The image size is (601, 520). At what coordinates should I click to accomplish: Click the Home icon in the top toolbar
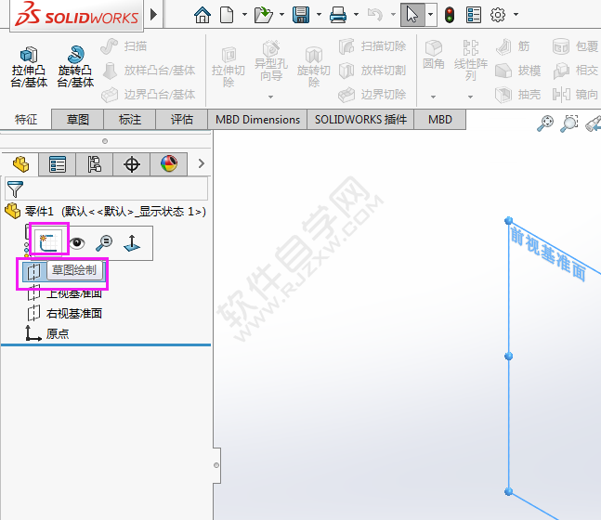tap(203, 15)
